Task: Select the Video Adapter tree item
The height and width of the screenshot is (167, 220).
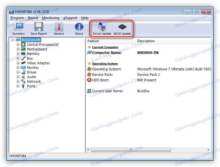Action: click(x=39, y=63)
